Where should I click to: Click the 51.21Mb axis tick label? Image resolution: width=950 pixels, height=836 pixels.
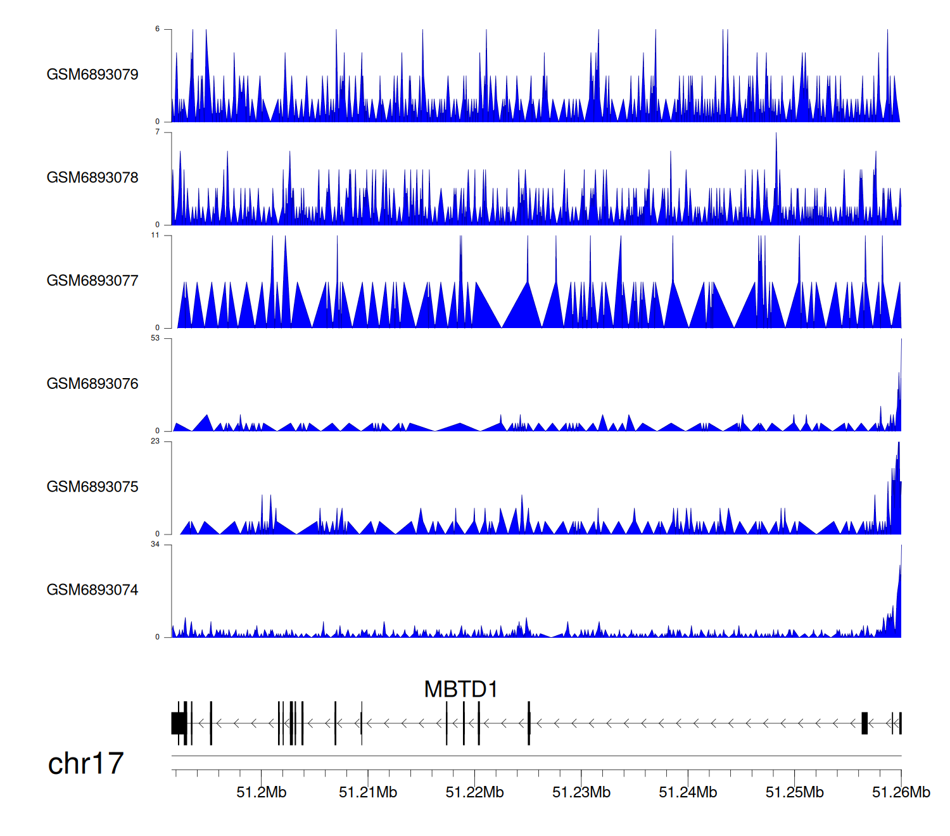(368, 792)
